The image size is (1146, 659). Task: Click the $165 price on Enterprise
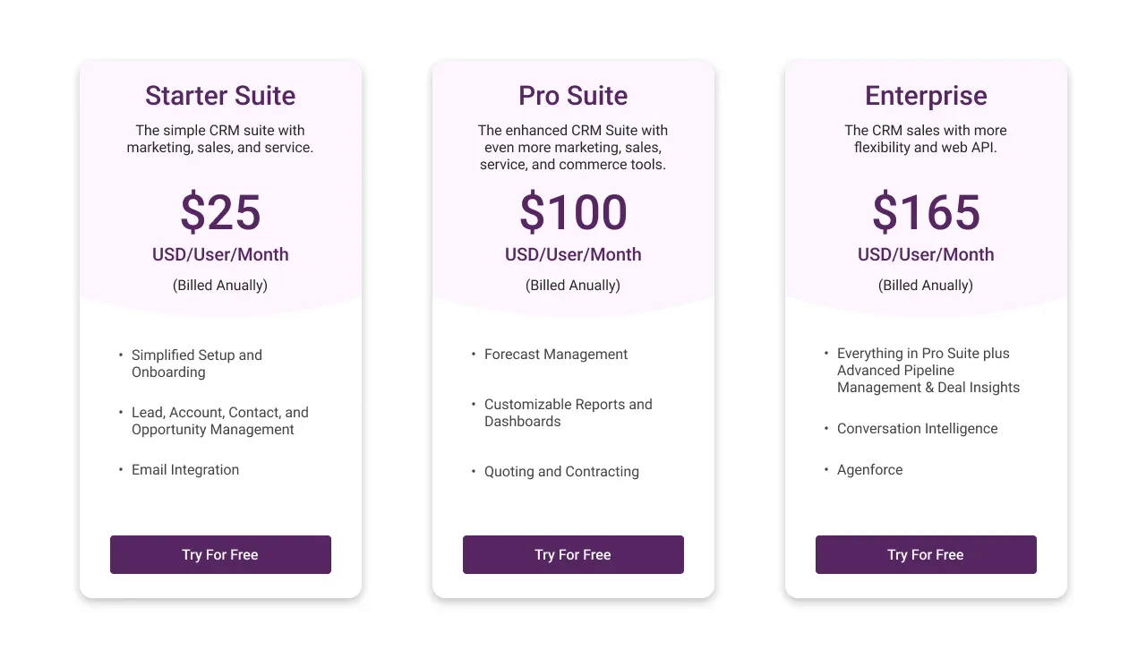(x=926, y=213)
